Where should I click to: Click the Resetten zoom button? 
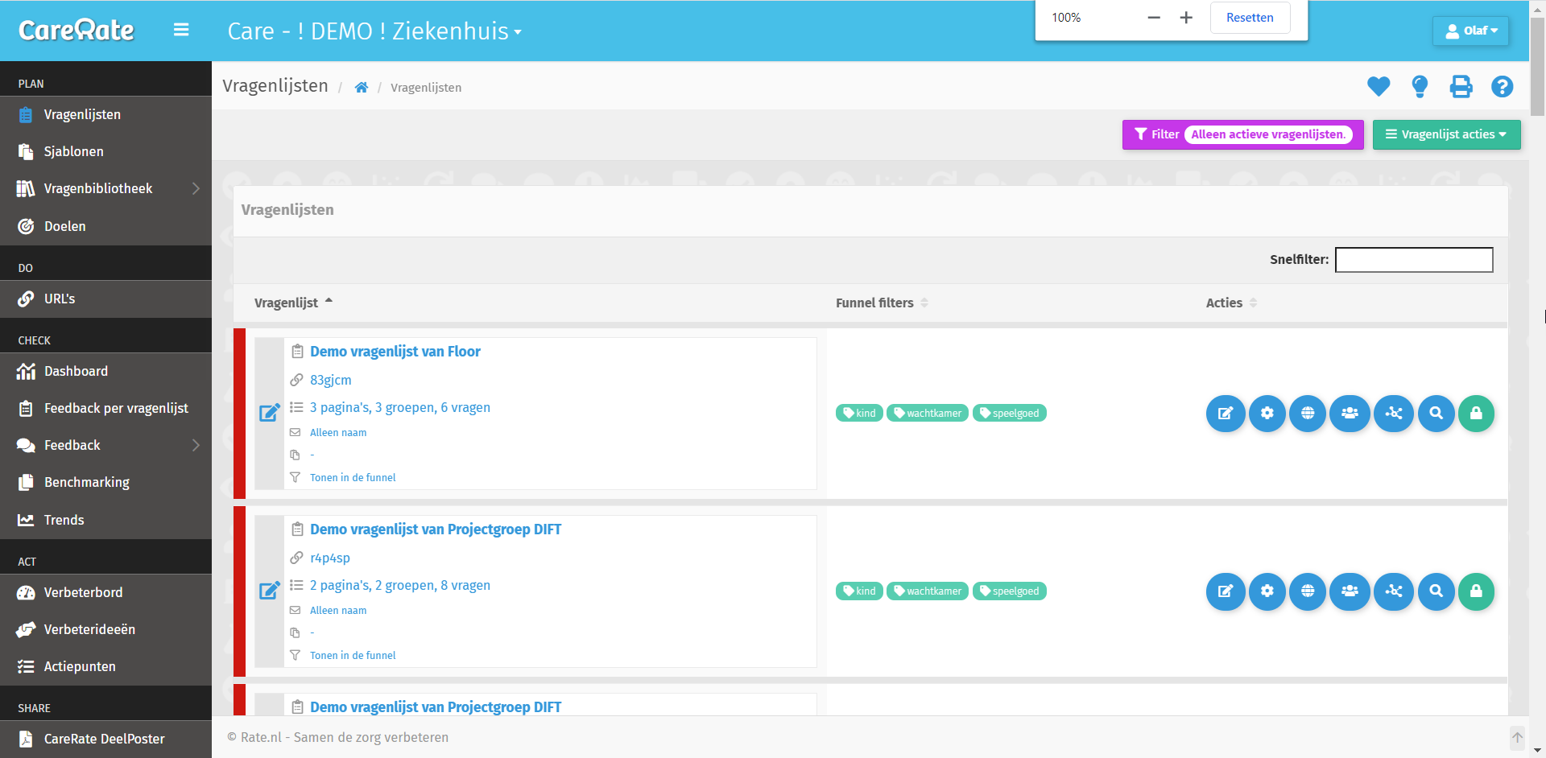click(1250, 18)
